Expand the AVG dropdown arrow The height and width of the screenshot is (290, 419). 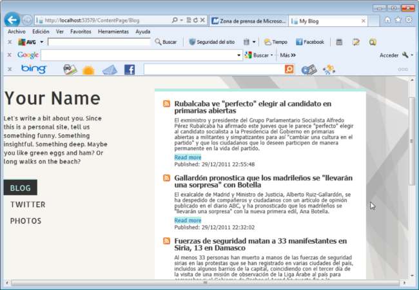coord(42,42)
